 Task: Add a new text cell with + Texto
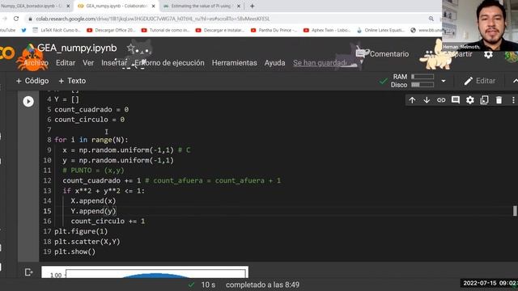[72, 81]
